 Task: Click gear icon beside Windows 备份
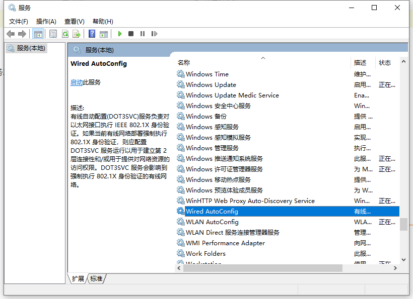180,116
